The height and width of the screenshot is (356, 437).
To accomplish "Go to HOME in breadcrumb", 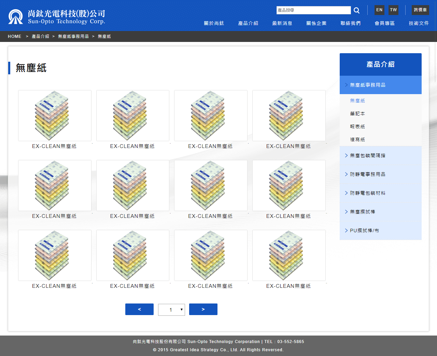I will click(x=15, y=36).
